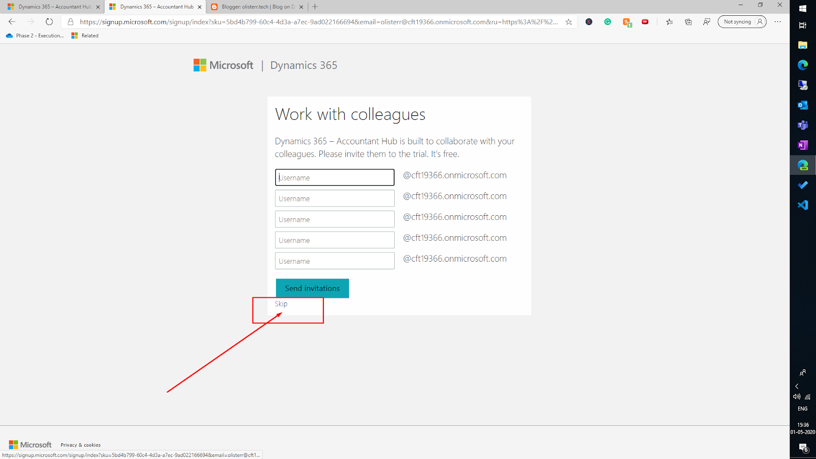The width and height of the screenshot is (816, 459).
Task: Open the orange extension with badge 1
Action: (627, 22)
